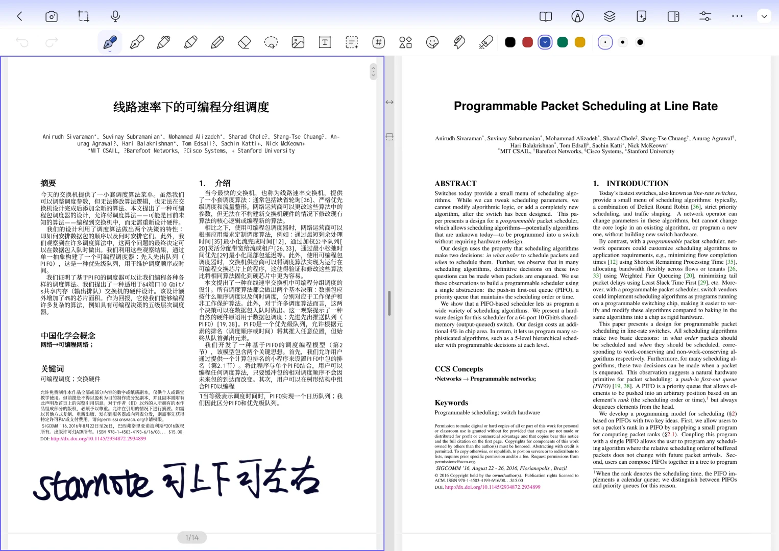
Task: Select the lasso selection tool
Action: coord(271,42)
